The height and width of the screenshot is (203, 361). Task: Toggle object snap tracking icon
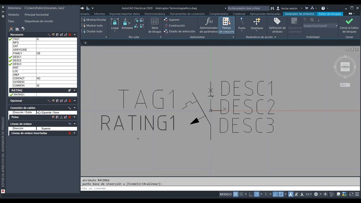275,194
